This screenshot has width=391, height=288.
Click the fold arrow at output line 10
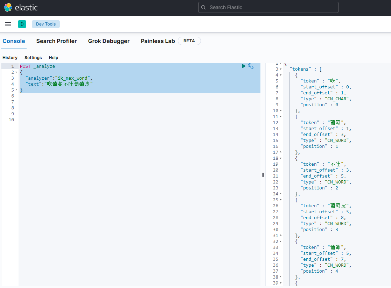[x=280, y=110]
